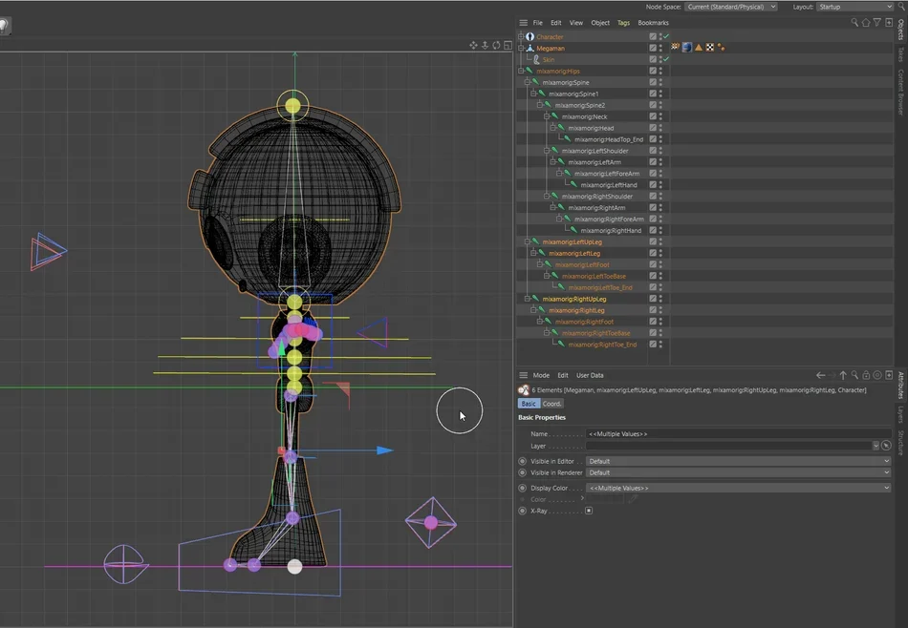Open the Object Manager hamburger menu
This screenshot has width=908, height=628.
pos(523,23)
